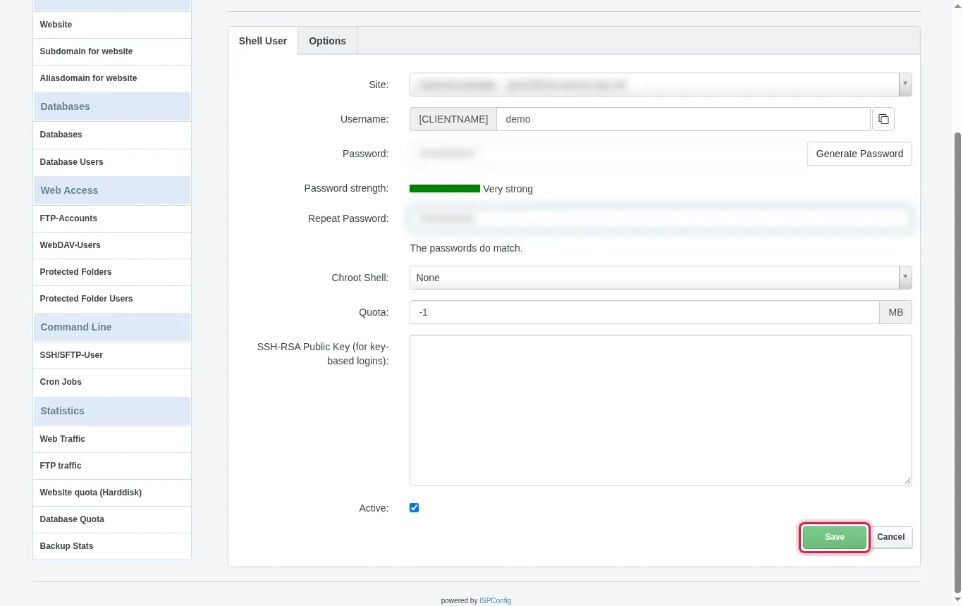
Task: Click the MB unit label
Action: click(896, 312)
